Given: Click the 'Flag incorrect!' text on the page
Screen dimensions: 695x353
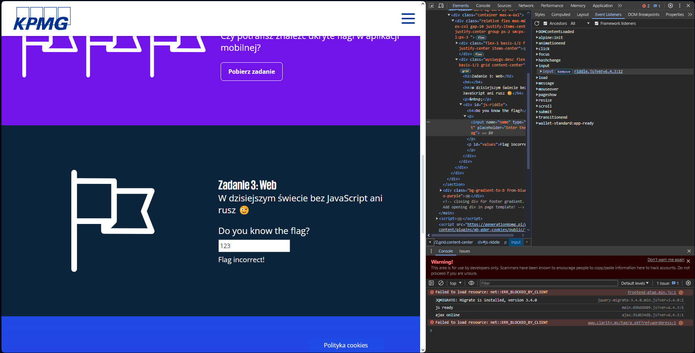Looking at the screenshot, I should pos(241,260).
